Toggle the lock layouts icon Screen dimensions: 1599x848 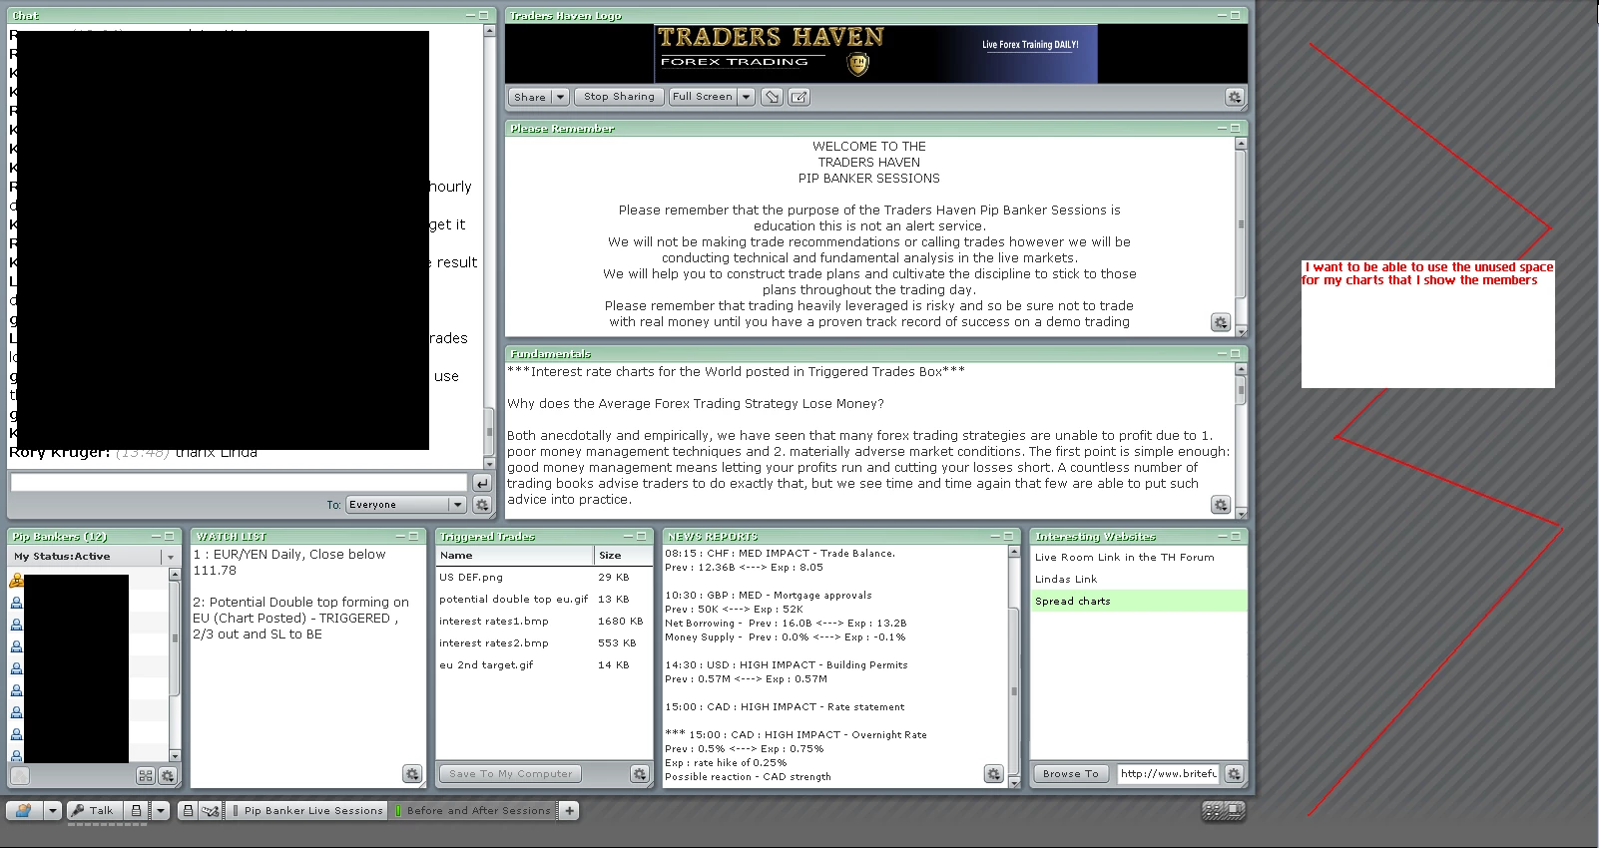coord(188,810)
